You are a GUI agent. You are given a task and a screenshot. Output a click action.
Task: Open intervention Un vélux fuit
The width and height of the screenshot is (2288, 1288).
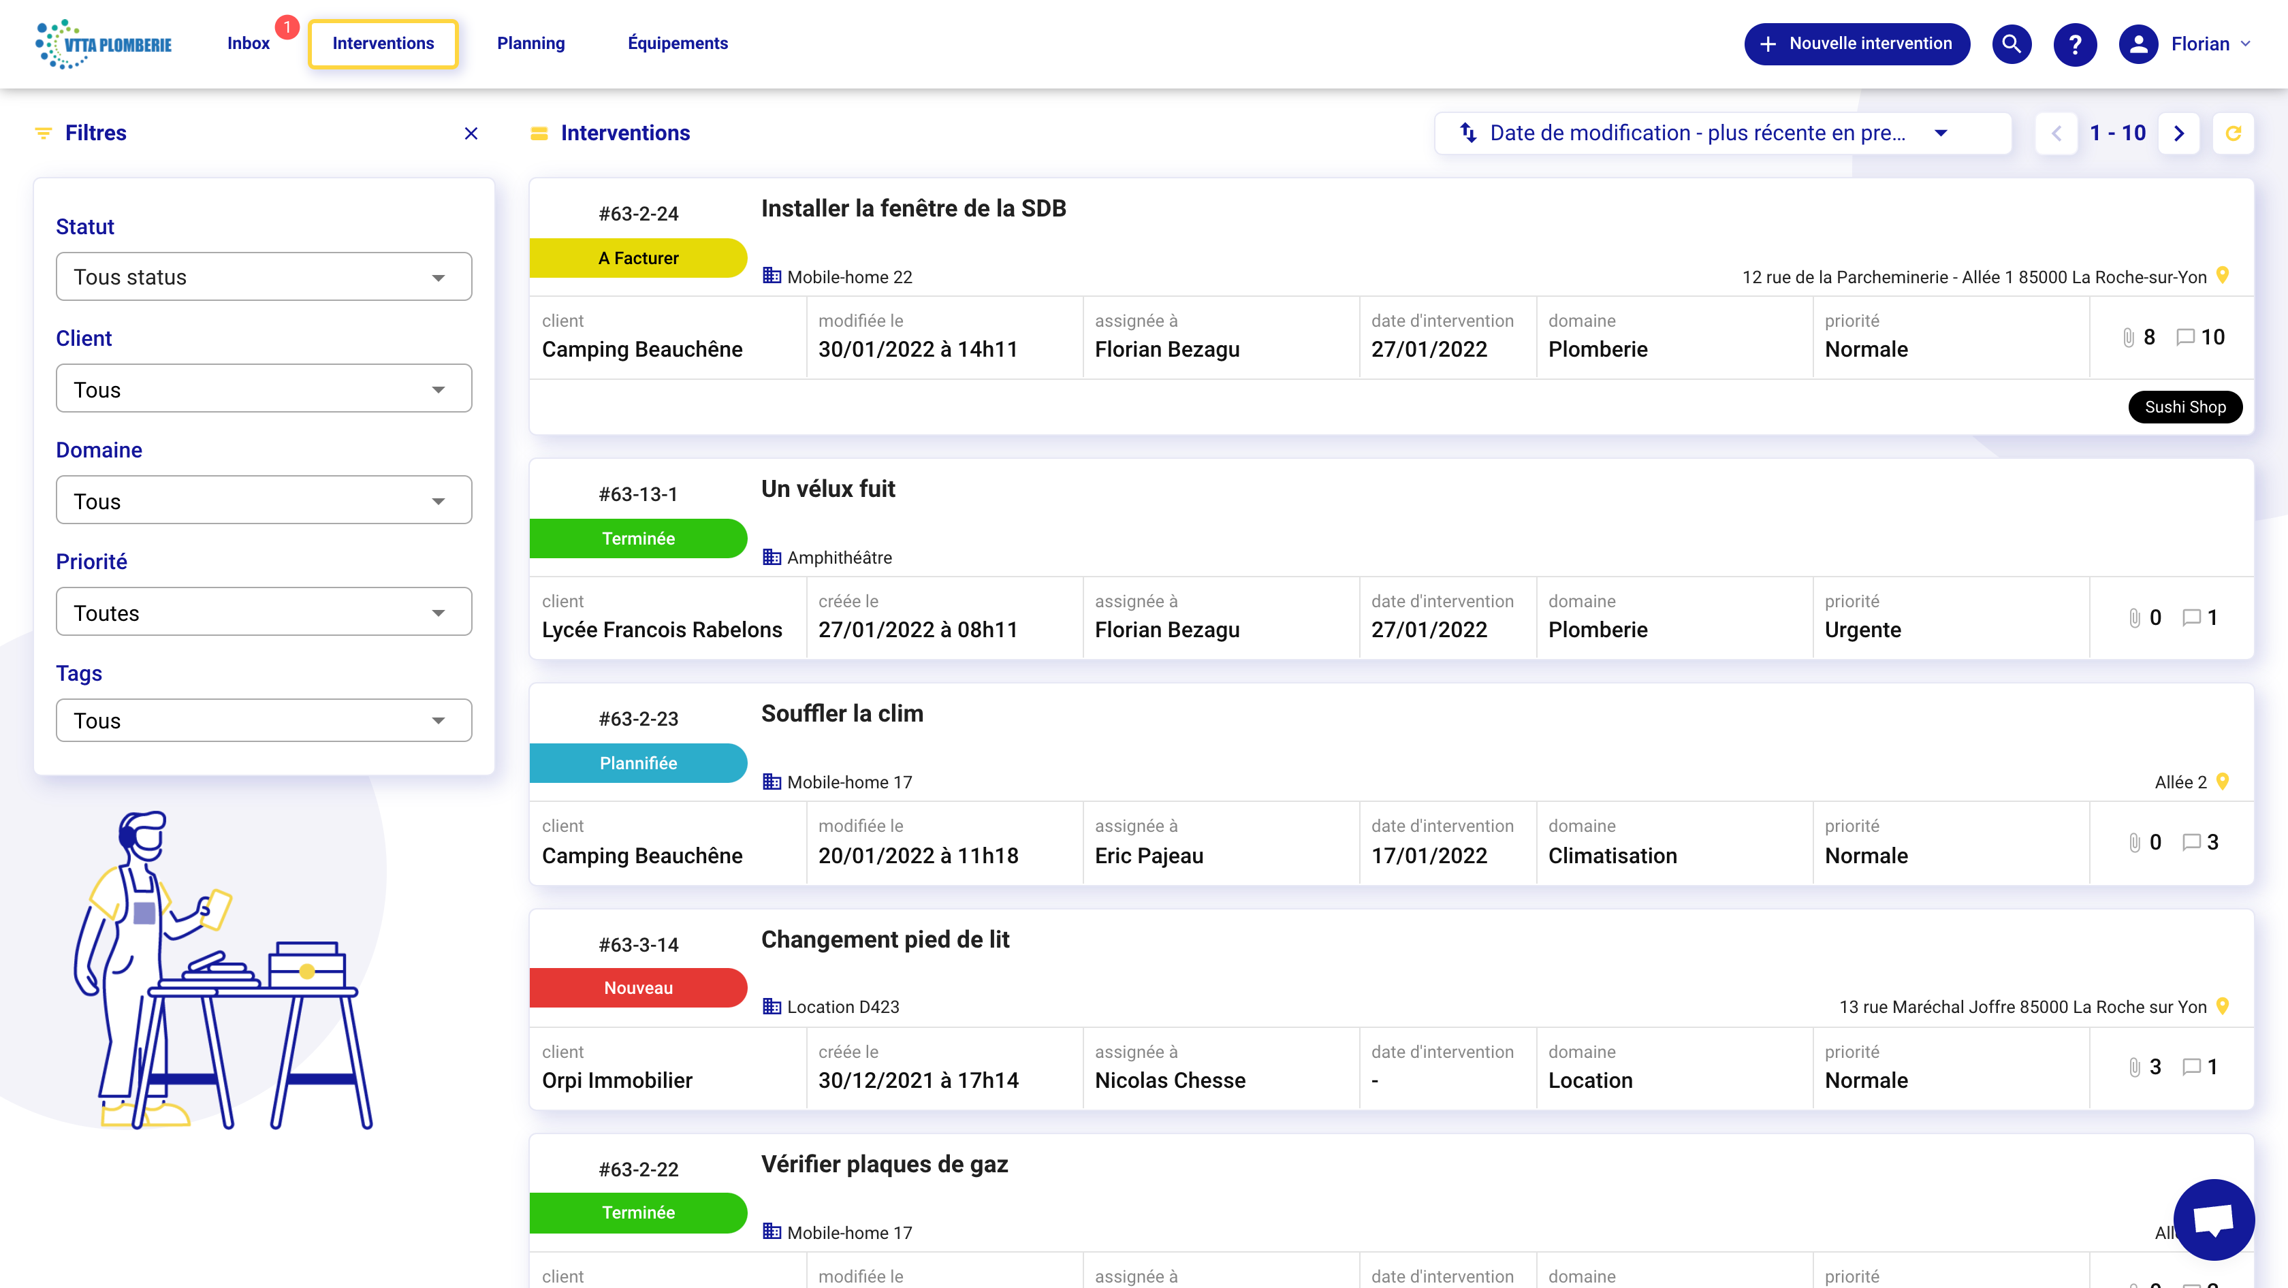tap(828, 488)
